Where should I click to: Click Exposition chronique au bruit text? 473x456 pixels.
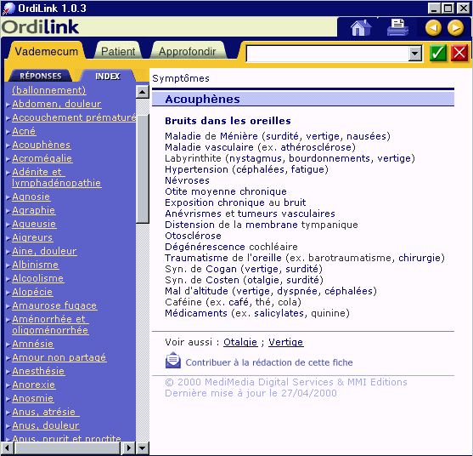tap(235, 202)
